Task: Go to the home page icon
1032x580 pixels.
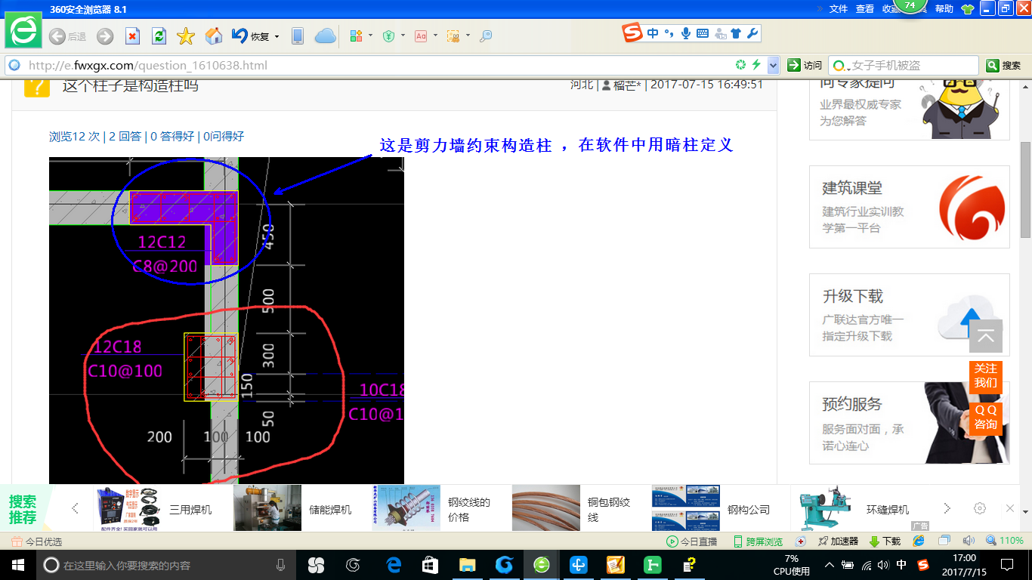Action: tap(214, 36)
